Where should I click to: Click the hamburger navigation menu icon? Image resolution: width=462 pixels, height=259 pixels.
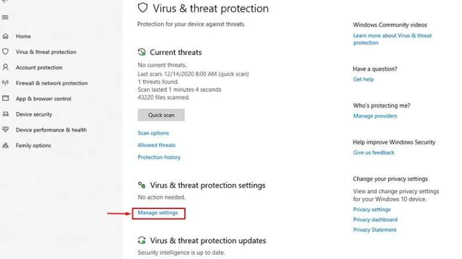coord(5,17)
